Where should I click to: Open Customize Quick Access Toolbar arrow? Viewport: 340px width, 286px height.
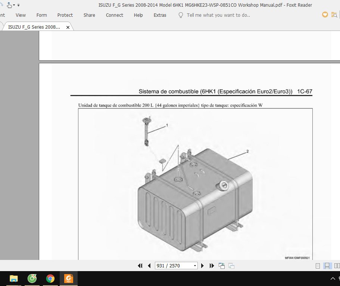(18, 5)
